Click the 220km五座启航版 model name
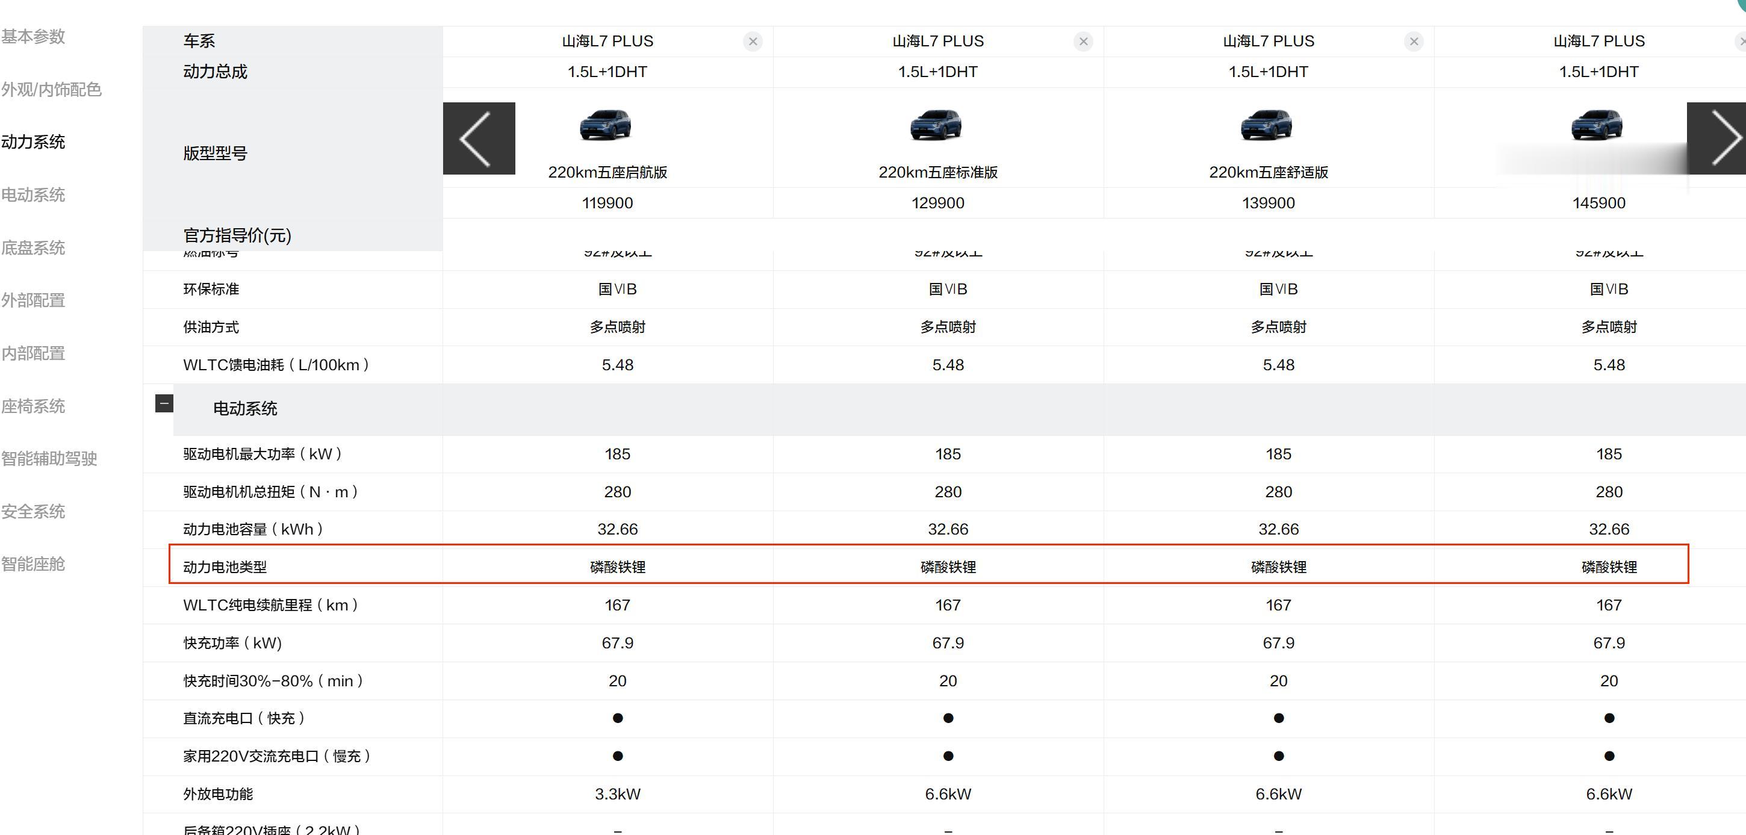 point(607,172)
